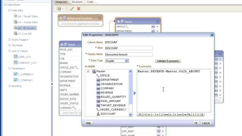Click Cancel in Edit Properties dialog
This screenshot has height=136, width=242.
point(206,123)
